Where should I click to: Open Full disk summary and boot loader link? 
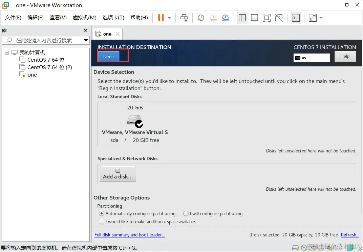pyautogui.click(x=130, y=235)
